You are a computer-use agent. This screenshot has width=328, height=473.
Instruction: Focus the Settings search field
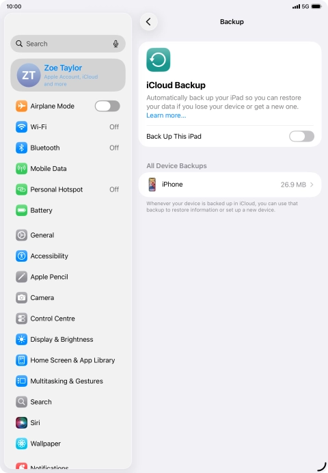(x=68, y=44)
